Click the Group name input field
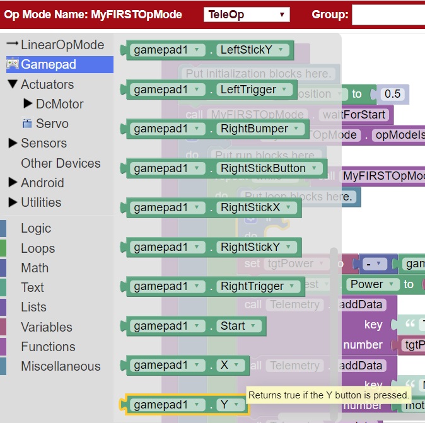This screenshot has height=423, width=425. click(x=388, y=14)
